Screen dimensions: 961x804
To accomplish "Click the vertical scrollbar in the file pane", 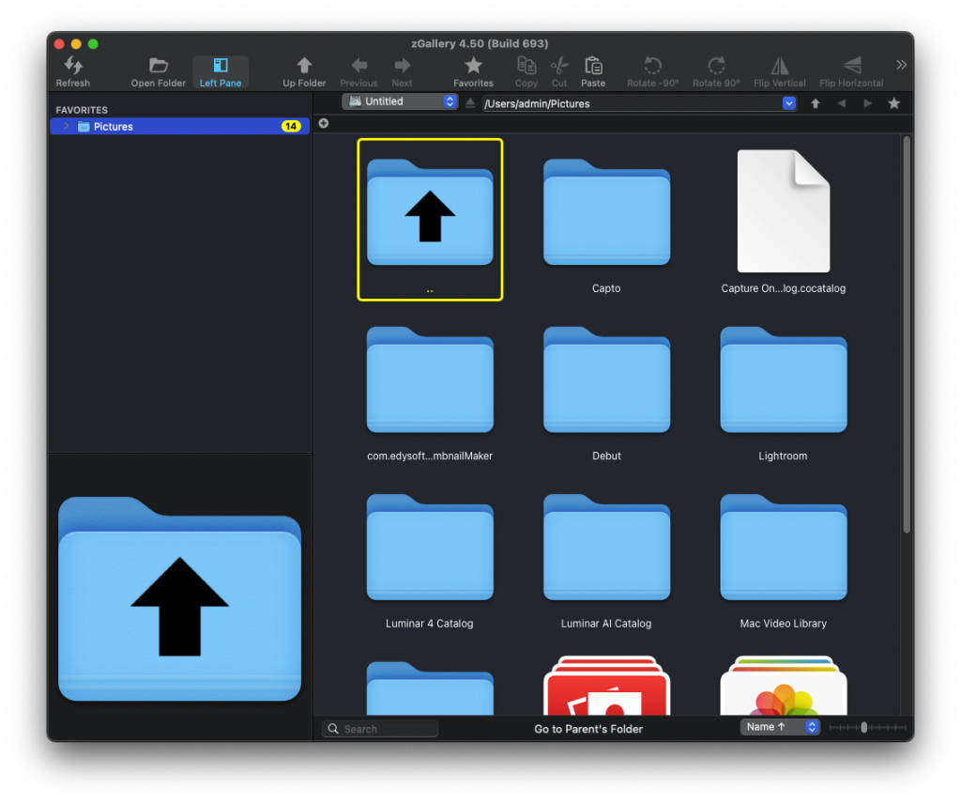I will (907, 335).
